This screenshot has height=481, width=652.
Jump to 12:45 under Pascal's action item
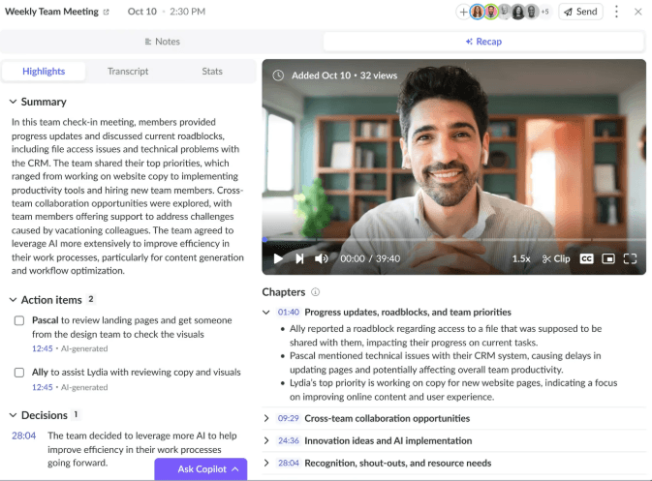pyautogui.click(x=43, y=348)
